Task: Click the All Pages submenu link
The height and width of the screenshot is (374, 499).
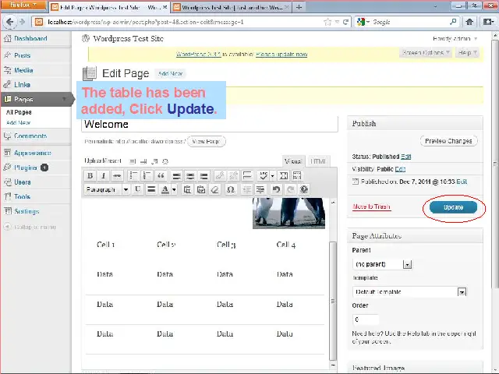Action: pos(19,112)
